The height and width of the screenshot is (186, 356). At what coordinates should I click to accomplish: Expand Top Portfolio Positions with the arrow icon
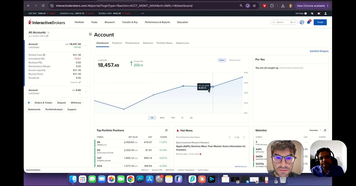point(166,130)
